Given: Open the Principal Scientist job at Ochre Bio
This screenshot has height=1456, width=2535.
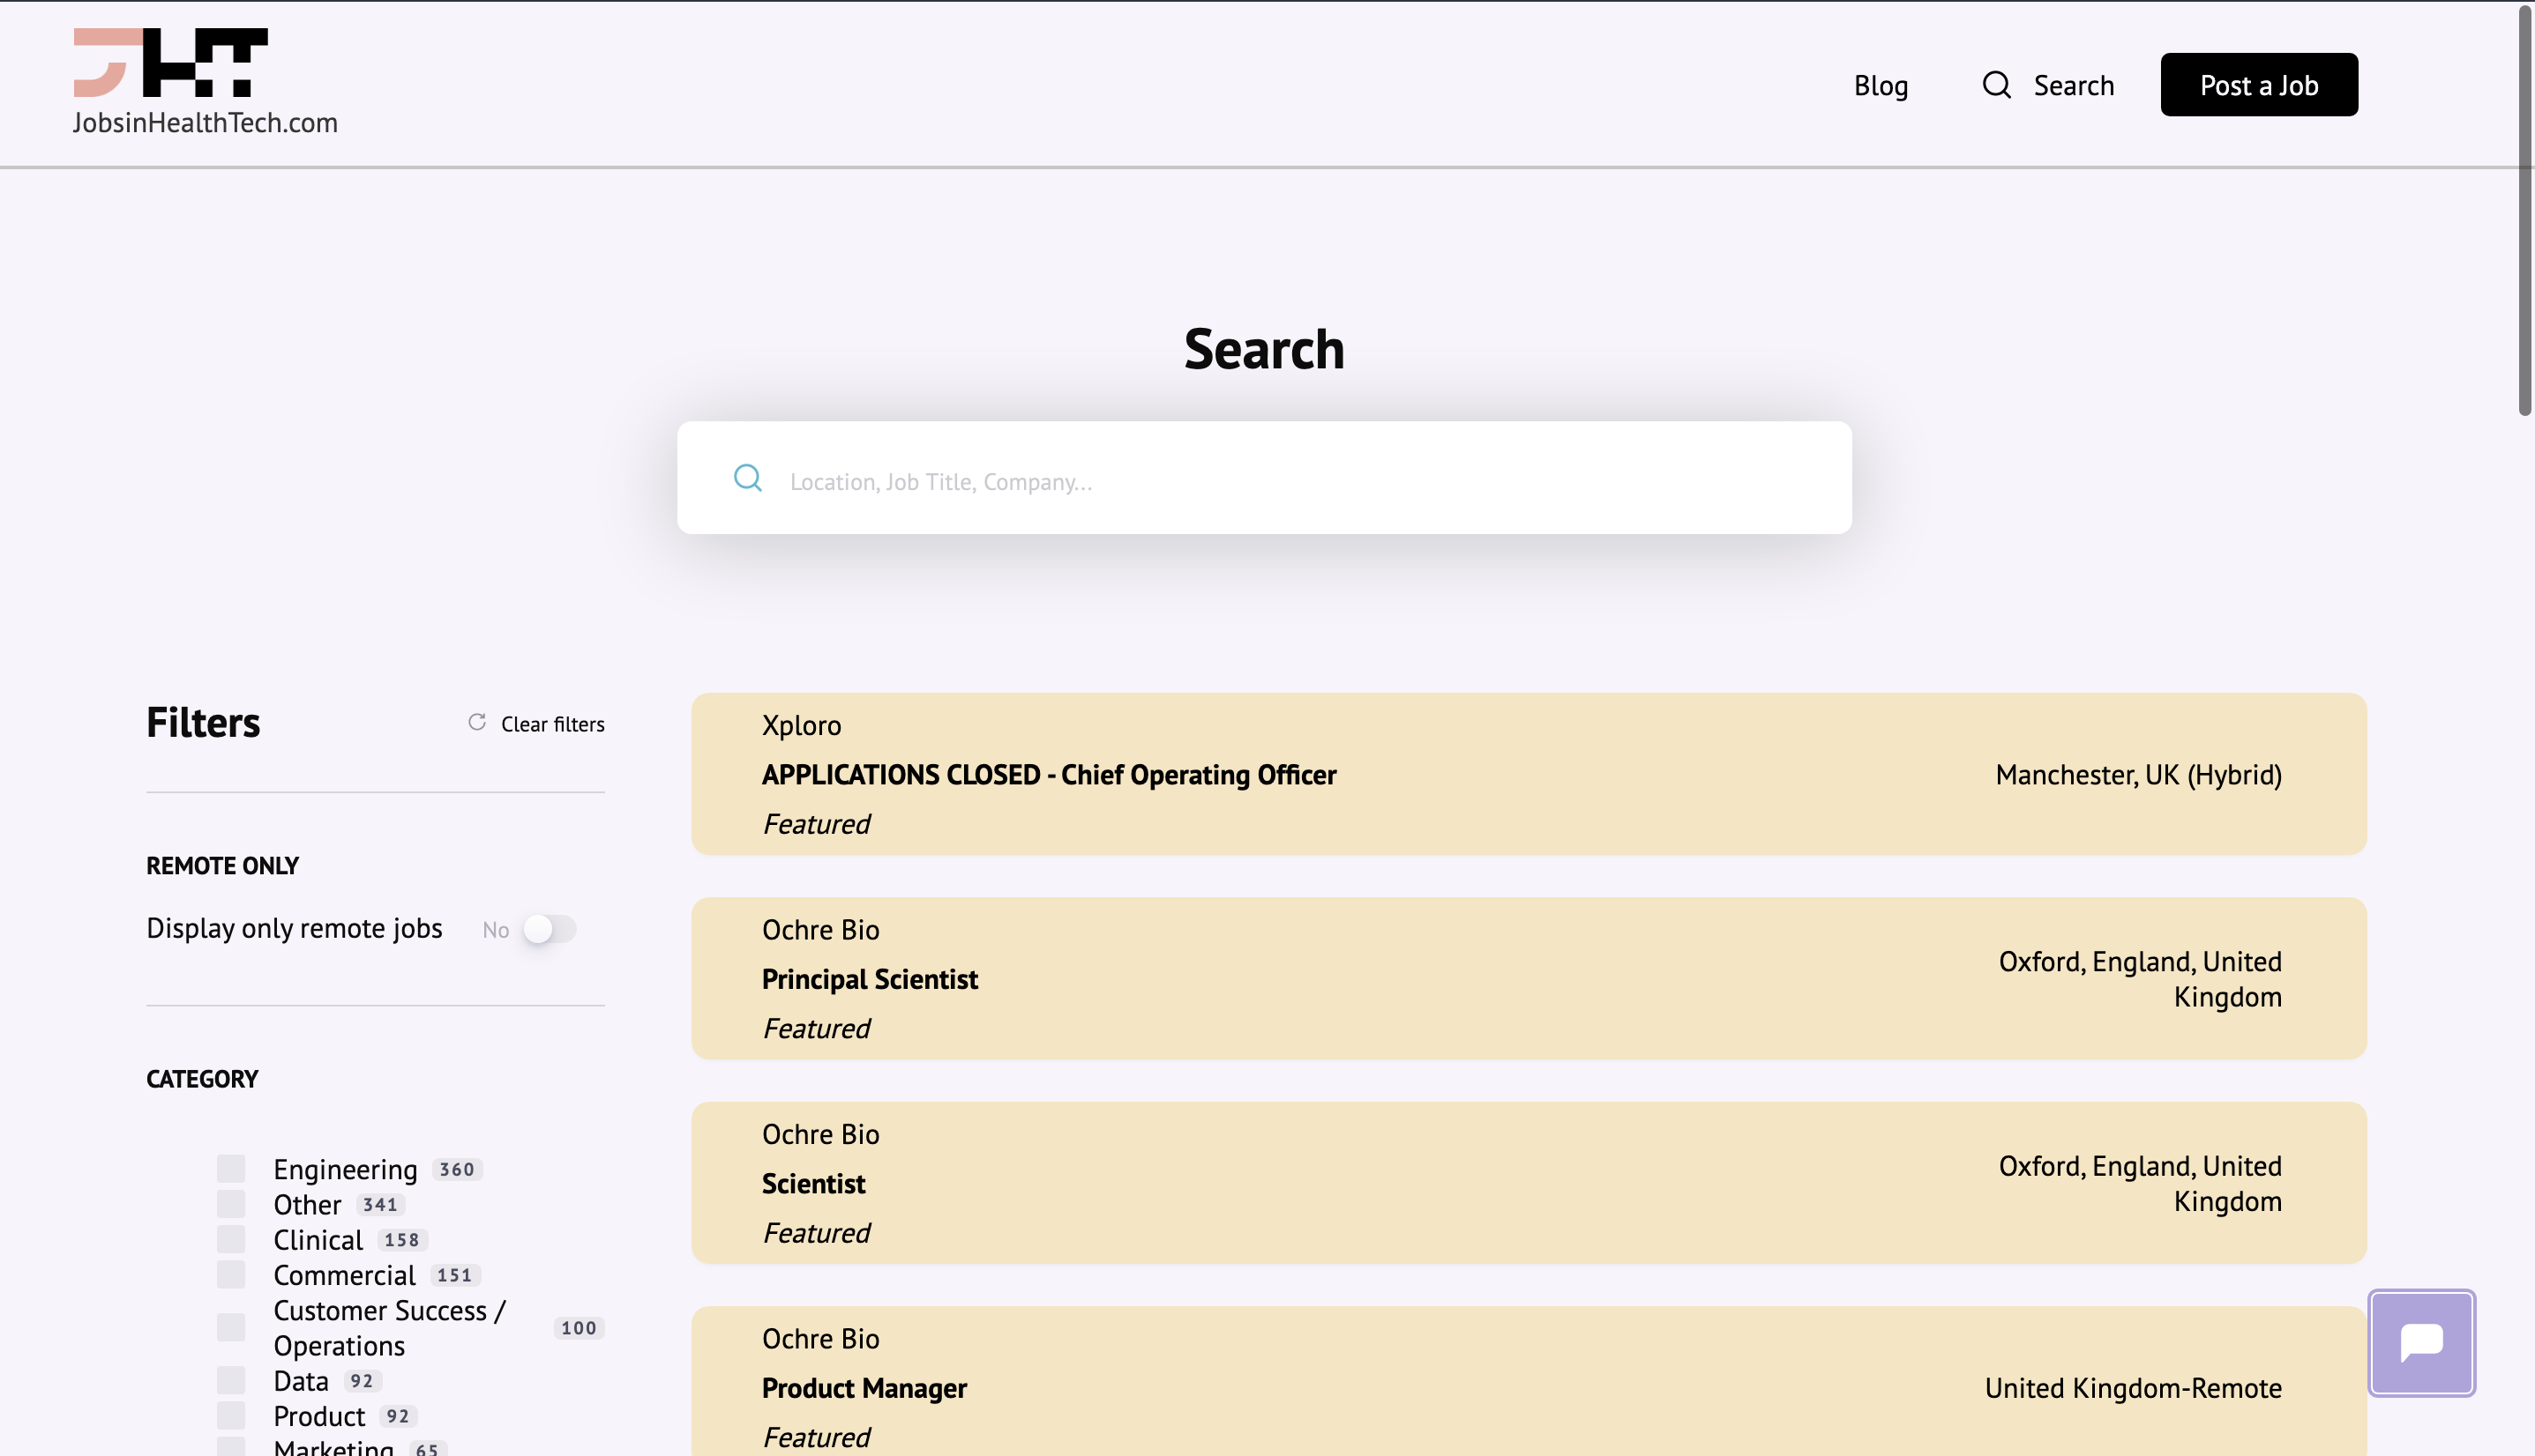Looking at the screenshot, I should click(870, 979).
